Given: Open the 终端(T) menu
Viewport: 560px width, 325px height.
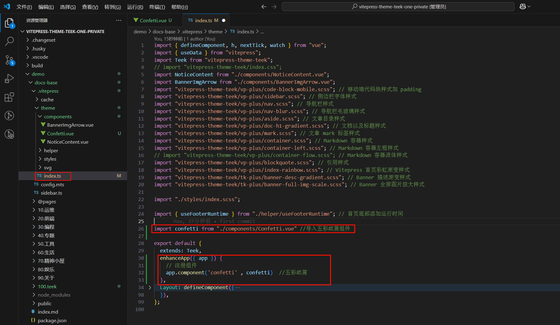Looking at the screenshot, I should click(x=157, y=7).
